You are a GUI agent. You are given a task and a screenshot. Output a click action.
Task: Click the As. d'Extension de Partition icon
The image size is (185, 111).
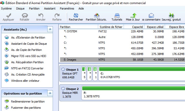(7, 38)
